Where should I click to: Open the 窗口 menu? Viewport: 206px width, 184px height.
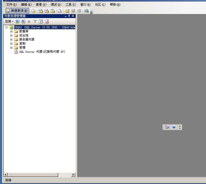pyautogui.click(x=86, y=5)
